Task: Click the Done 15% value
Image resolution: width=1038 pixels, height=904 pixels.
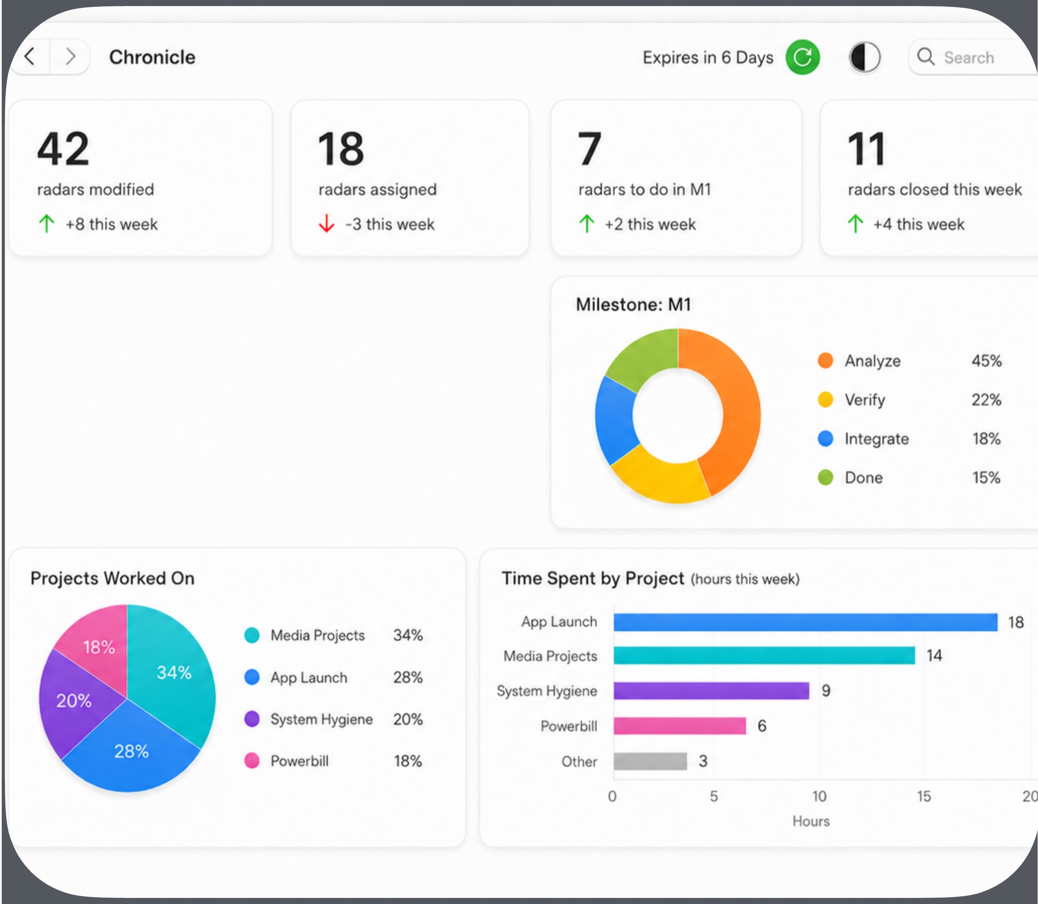Action: point(986,477)
